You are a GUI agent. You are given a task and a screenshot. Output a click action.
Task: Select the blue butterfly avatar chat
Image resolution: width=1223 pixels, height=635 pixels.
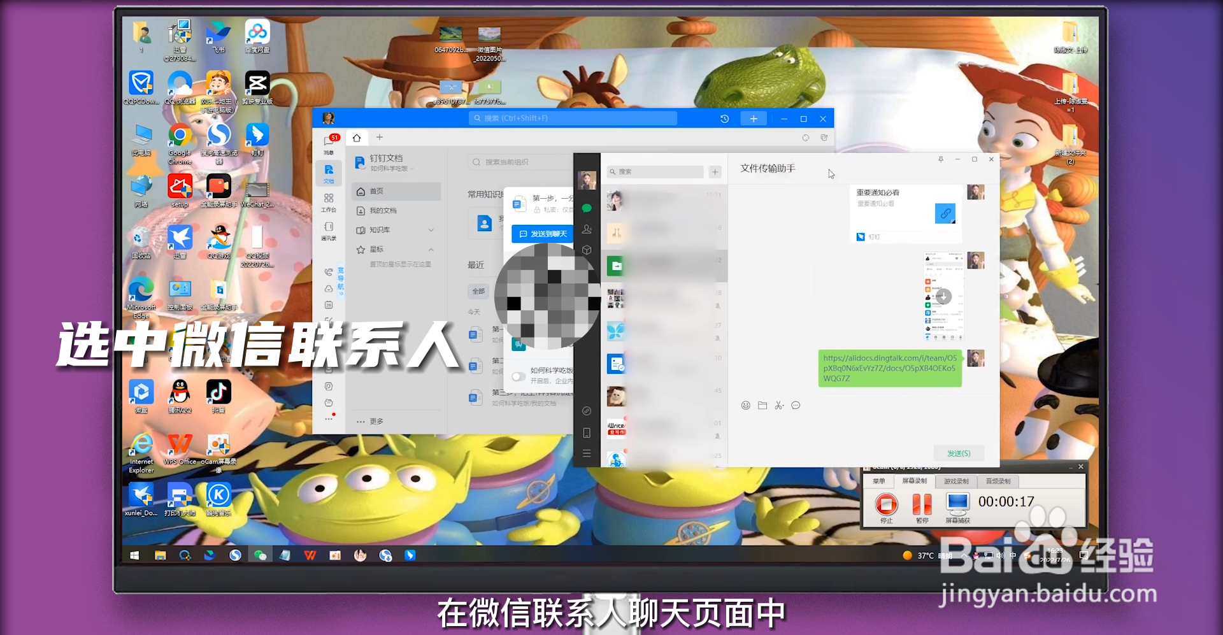pos(664,331)
